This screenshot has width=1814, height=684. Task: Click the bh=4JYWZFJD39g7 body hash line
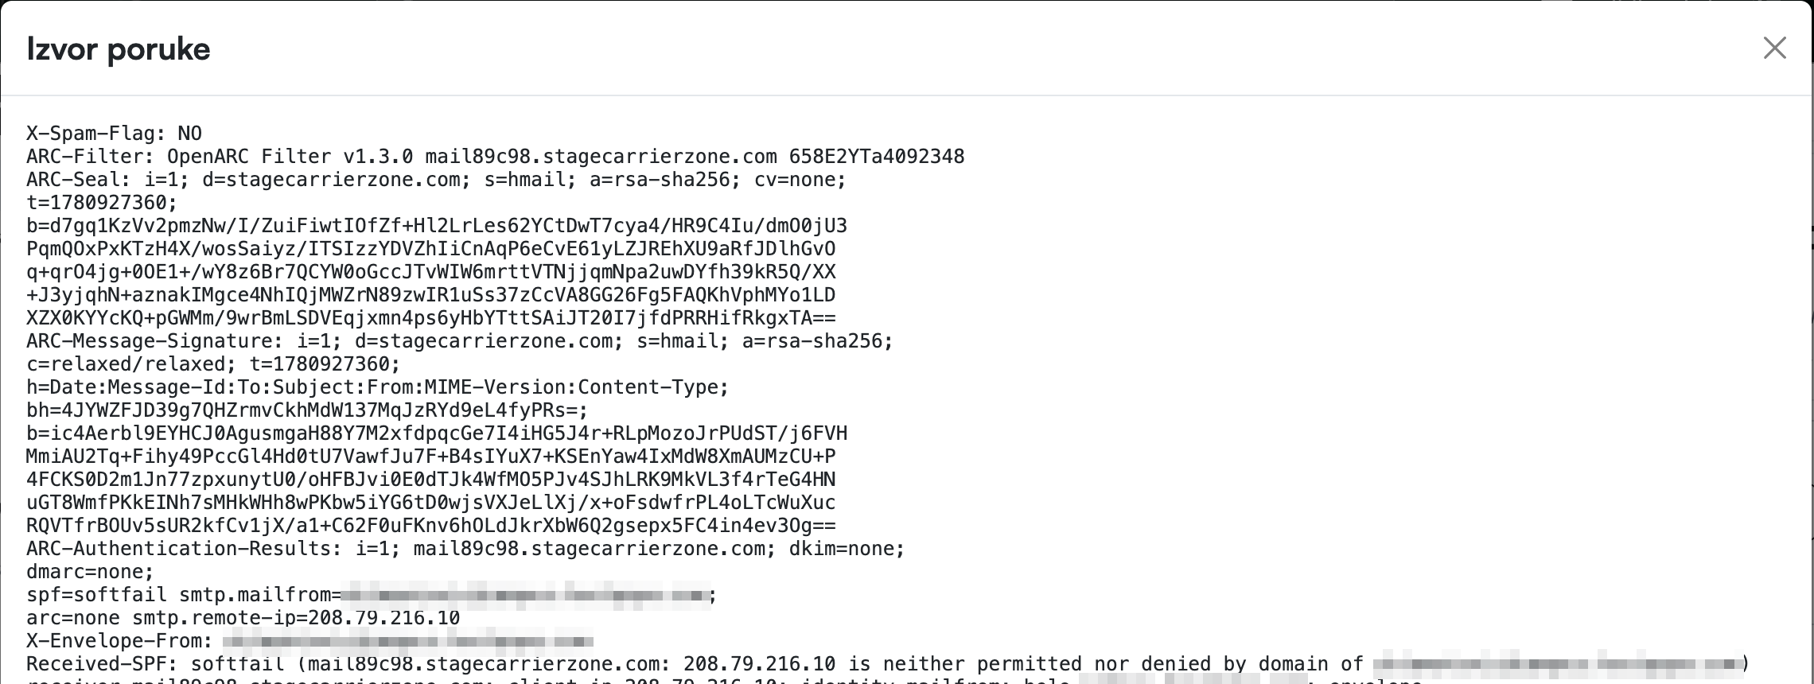[307, 410]
